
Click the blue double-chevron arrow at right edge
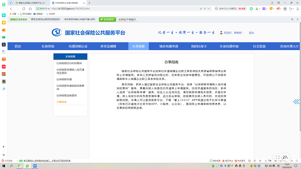296,102
